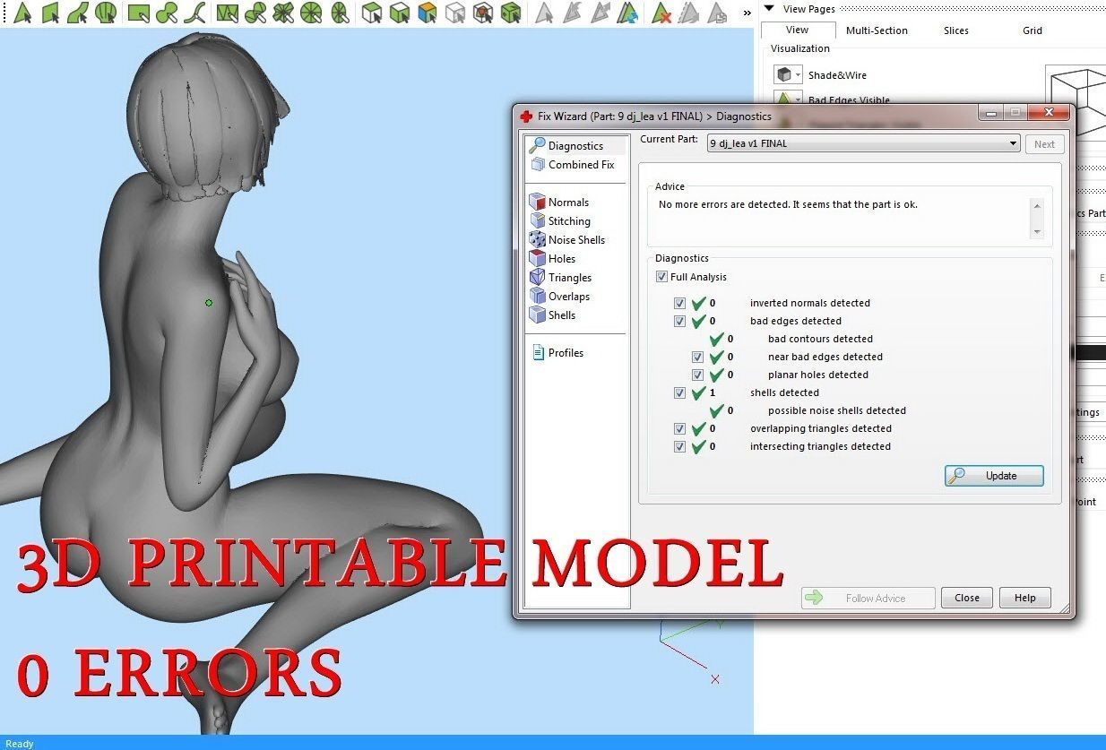The height and width of the screenshot is (750, 1106).
Task: Toggle shells detected checkbox
Action: (x=679, y=392)
